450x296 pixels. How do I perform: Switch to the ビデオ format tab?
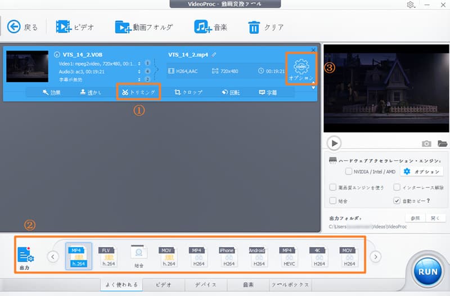(164, 285)
